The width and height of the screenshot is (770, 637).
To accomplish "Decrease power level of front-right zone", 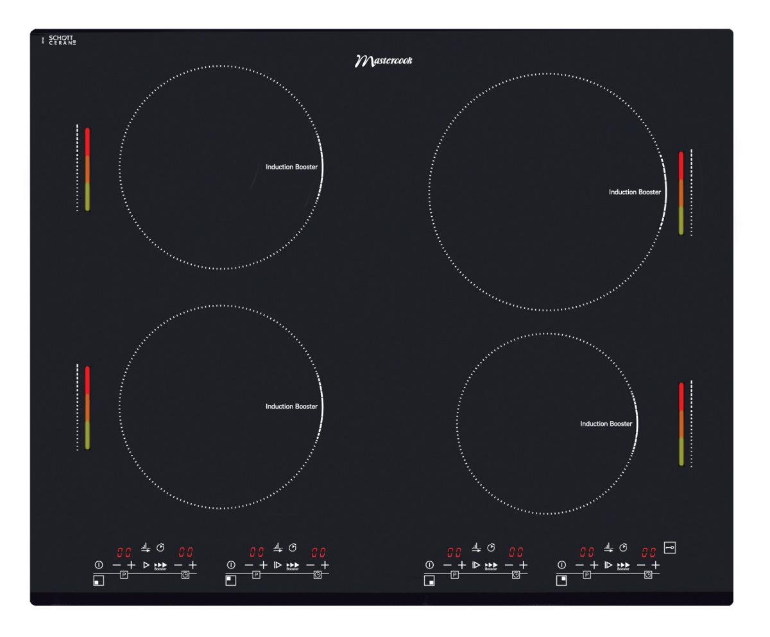I will pos(447,565).
